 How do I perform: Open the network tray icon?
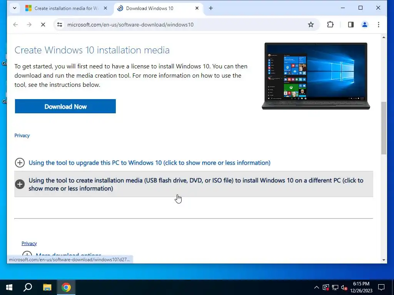[x=335, y=287]
